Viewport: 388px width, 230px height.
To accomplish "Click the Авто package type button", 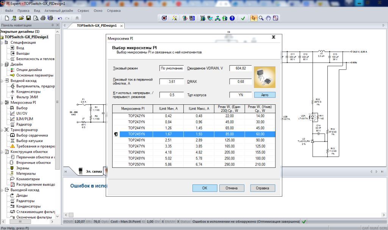I will pos(264,95).
